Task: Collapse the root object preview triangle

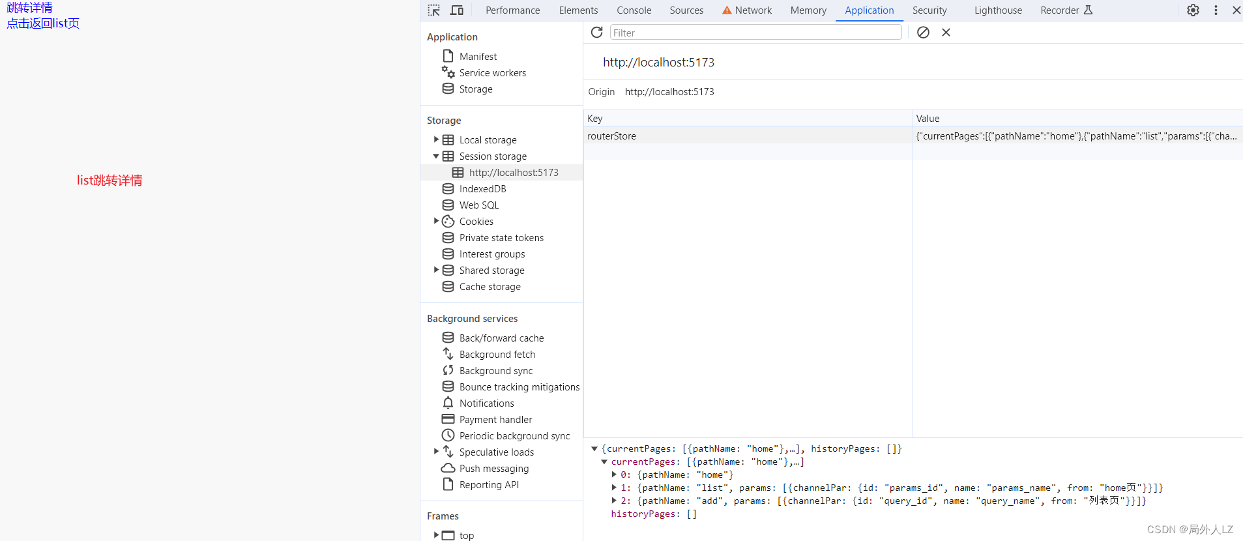Action: pyautogui.click(x=594, y=448)
